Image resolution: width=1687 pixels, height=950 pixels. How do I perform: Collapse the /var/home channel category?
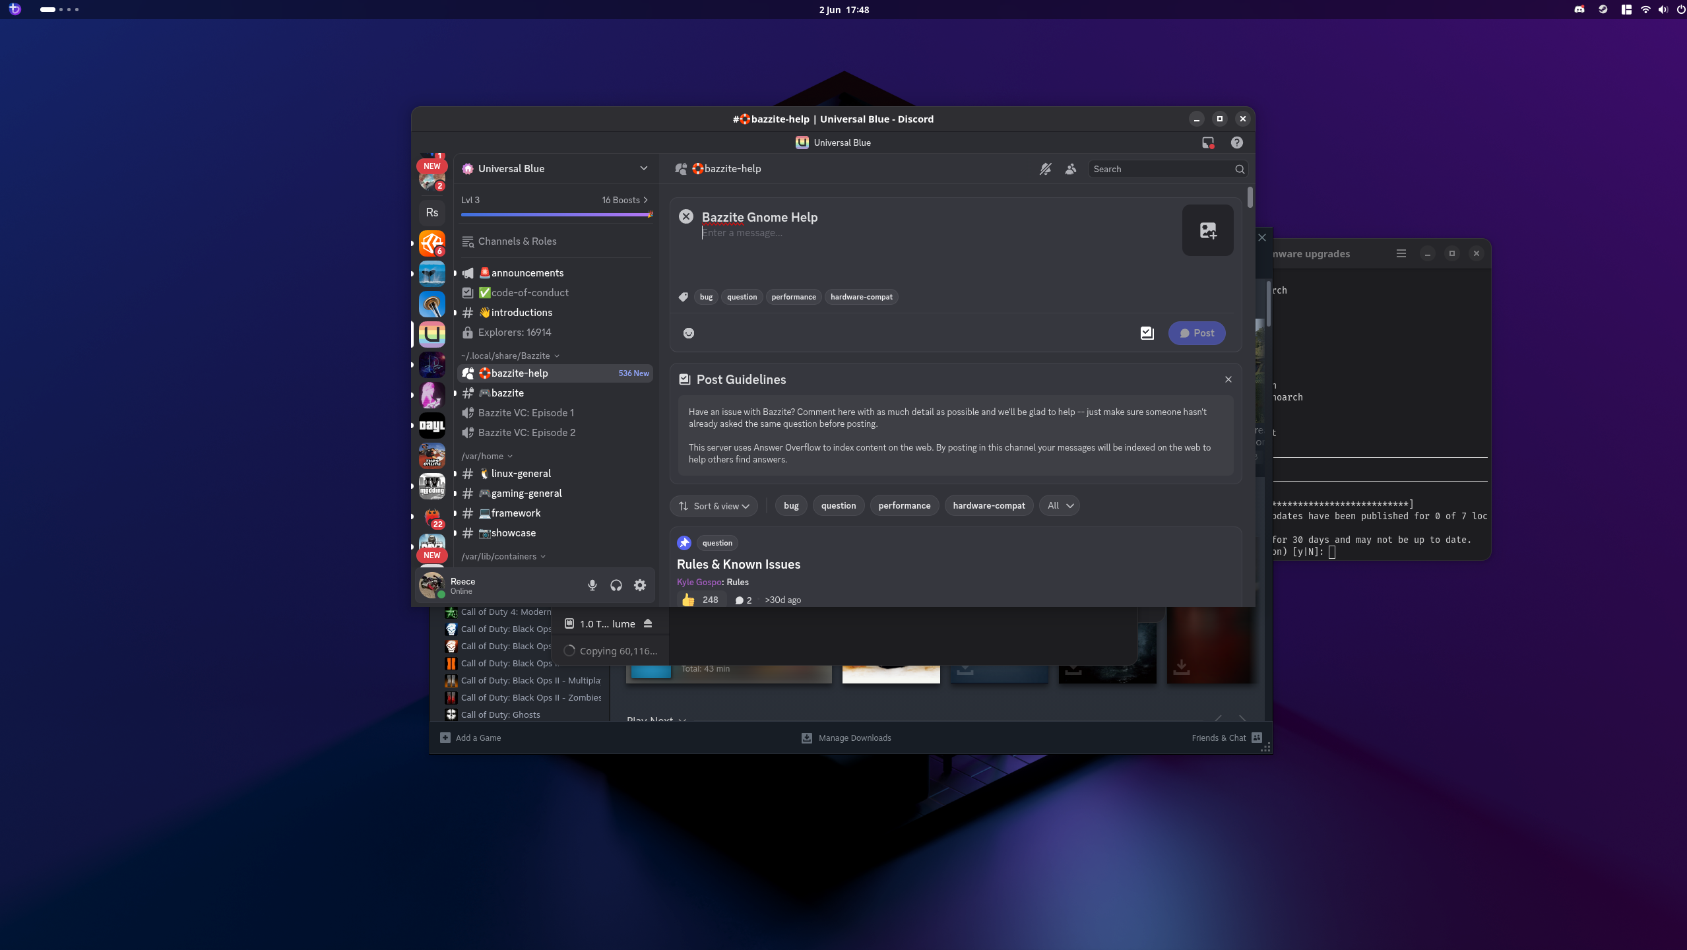486,456
